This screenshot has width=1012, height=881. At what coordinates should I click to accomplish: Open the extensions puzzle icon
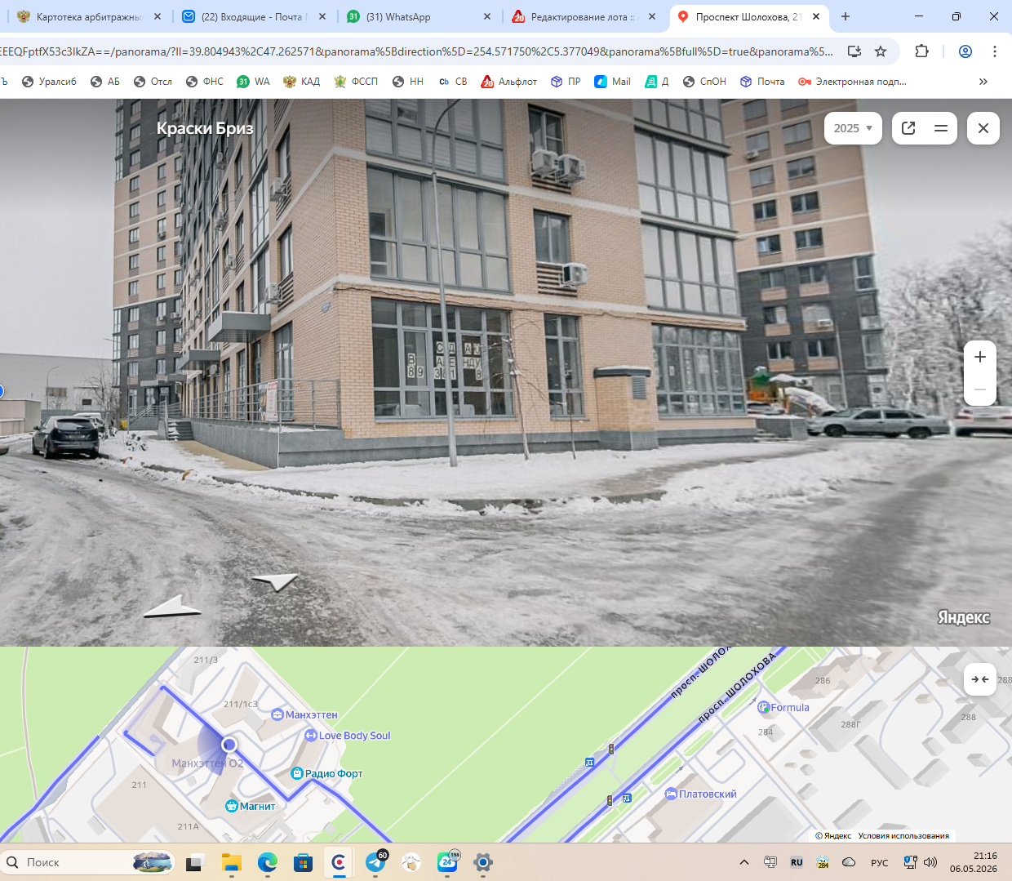[x=921, y=51]
